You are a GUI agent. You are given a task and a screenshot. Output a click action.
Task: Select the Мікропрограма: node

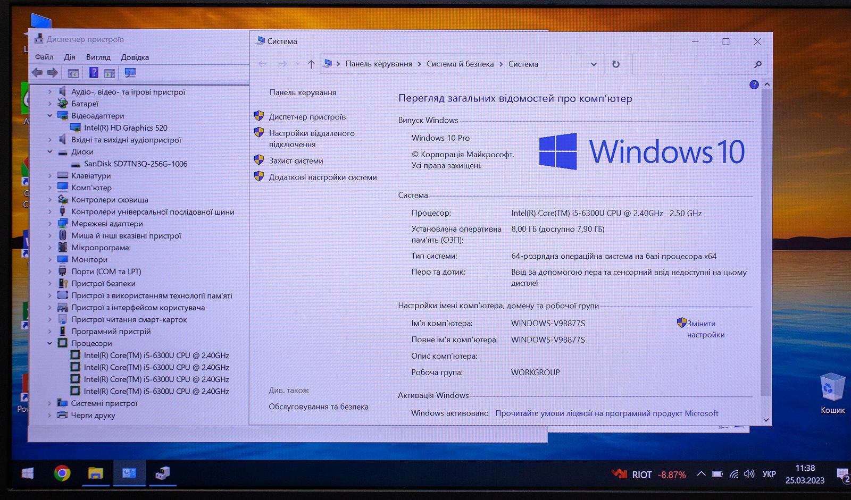point(101,248)
